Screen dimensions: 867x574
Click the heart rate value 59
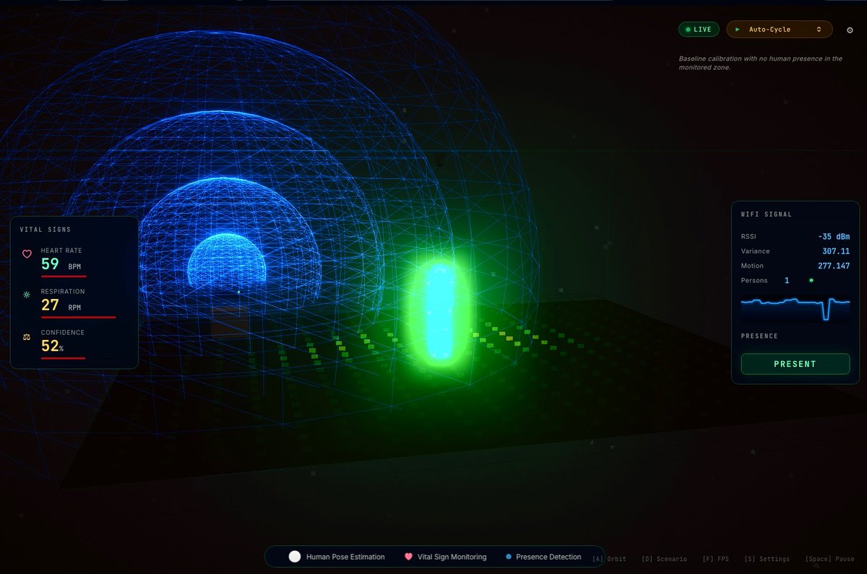click(x=50, y=264)
